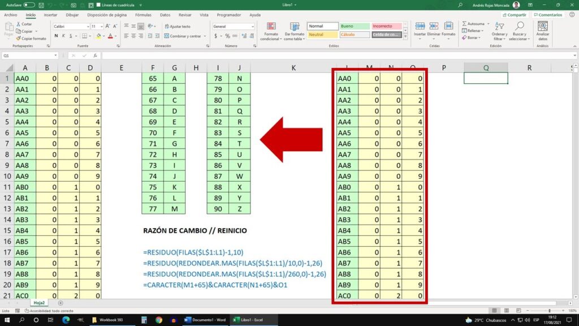Click the camera icon in quick access toolbar

[x=74, y=5]
